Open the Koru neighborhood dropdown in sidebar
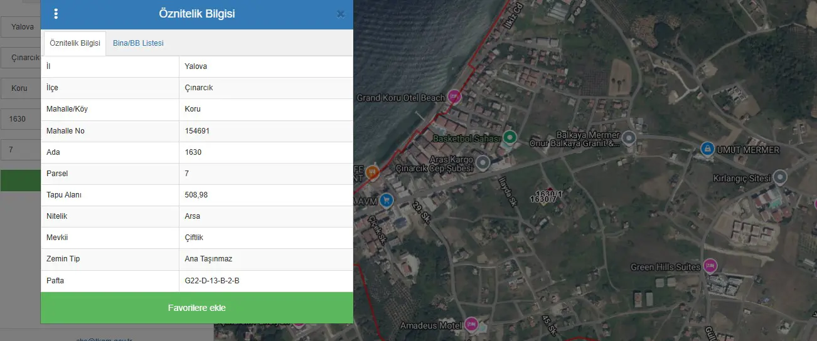 click(x=20, y=88)
